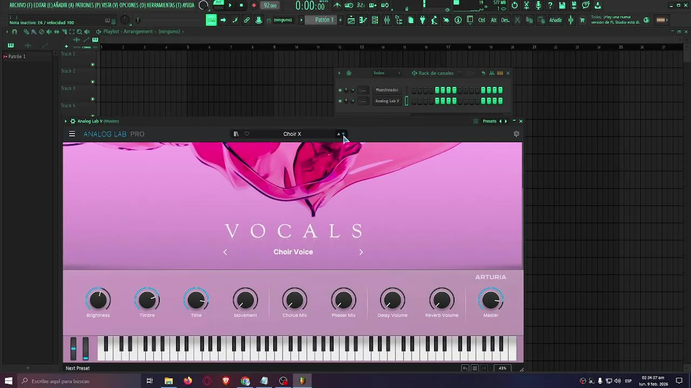Open the plugin window Presets menu
691x388 pixels.
pyautogui.click(x=490, y=121)
